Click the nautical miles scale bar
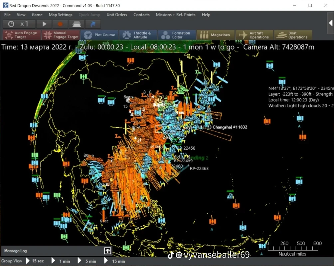The width and height of the screenshot is (334, 266). click(x=293, y=248)
